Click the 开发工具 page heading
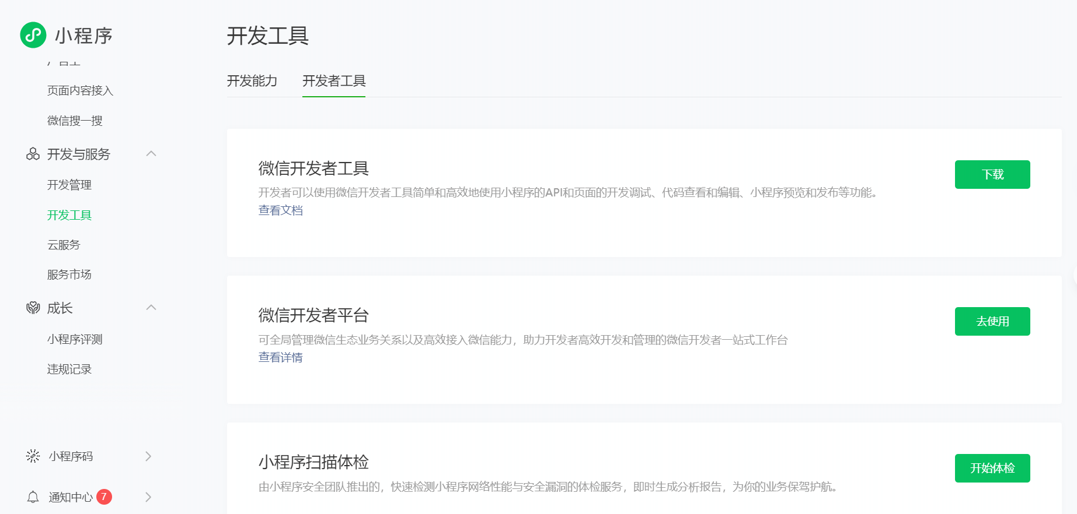This screenshot has height=514, width=1077. (x=268, y=36)
